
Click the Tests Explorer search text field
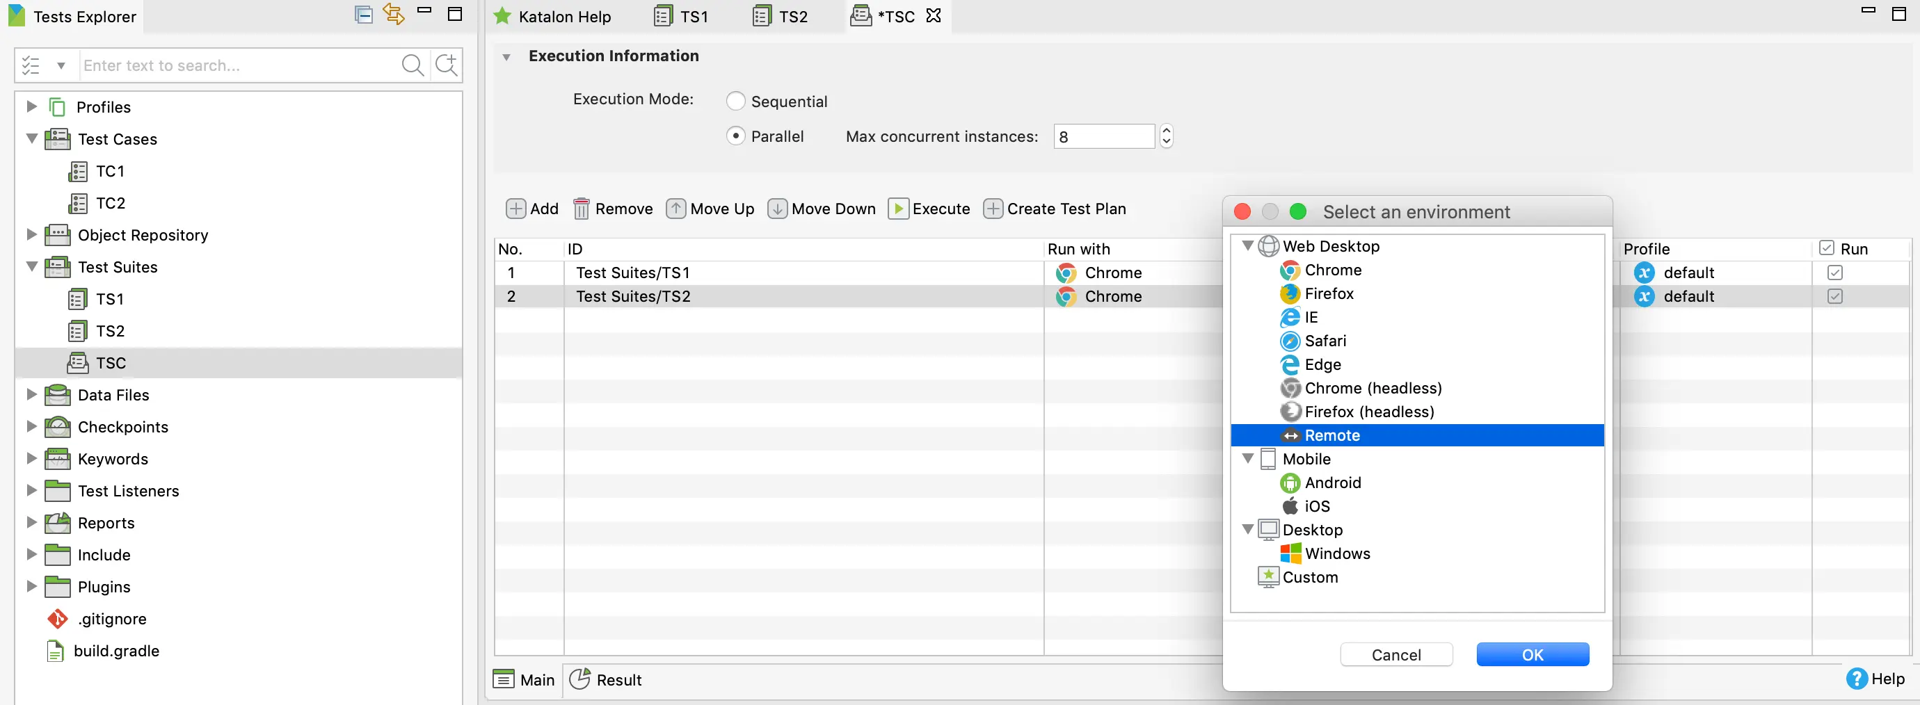(x=239, y=65)
